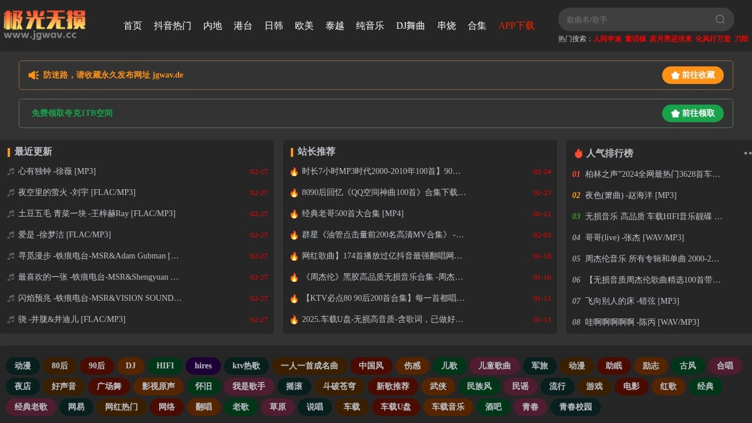Click the song search input field
Screen dimensions: 752x423
click(x=634, y=19)
